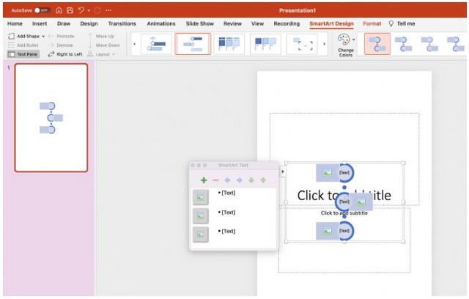Click the save icon in title bar

pyautogui.click(x=70, y=11)
